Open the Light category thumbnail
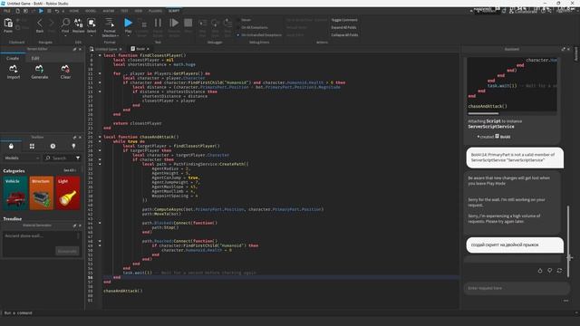Image resolution: width=580 pixels, height=326 pixels. click(x=68, y=193)
